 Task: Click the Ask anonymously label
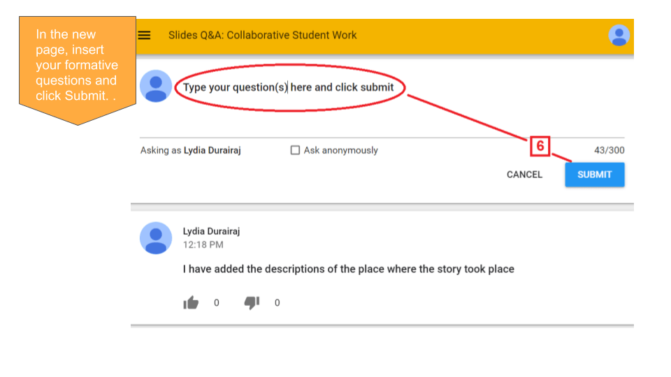340,151
